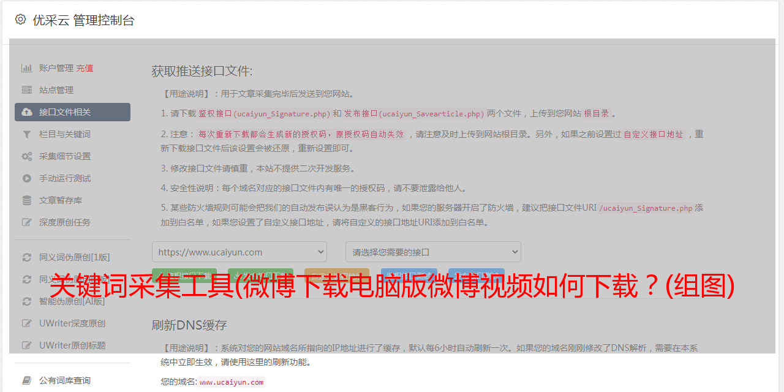Click the play circle icon for 手动运行测试
This screenshot has height=392, width=784.
(x=27, y=178)
